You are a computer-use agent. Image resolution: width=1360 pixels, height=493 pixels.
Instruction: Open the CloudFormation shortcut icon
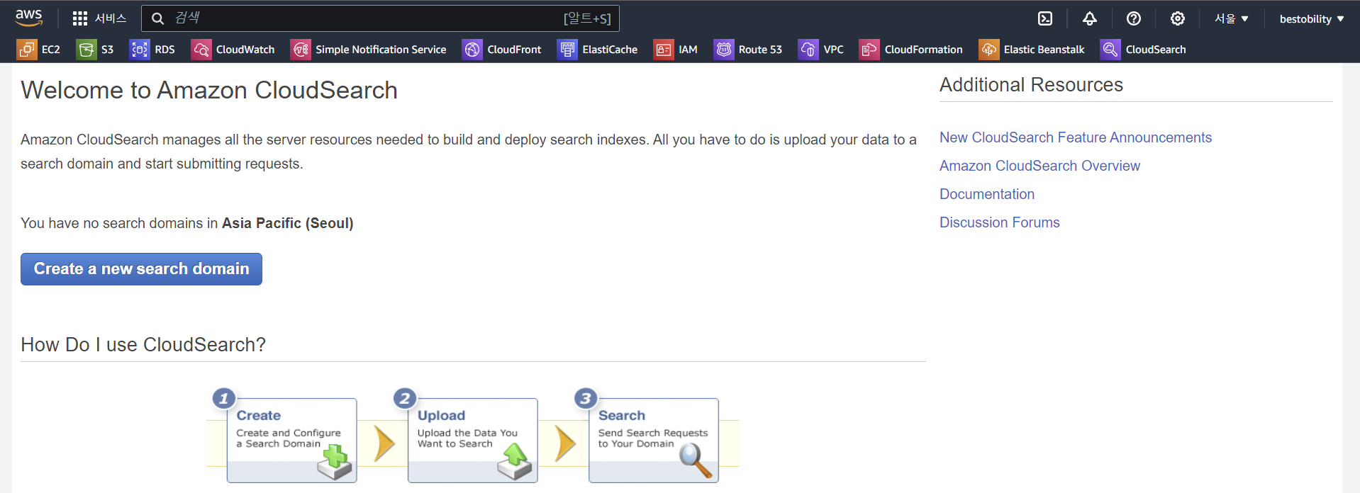coord(869,50)
